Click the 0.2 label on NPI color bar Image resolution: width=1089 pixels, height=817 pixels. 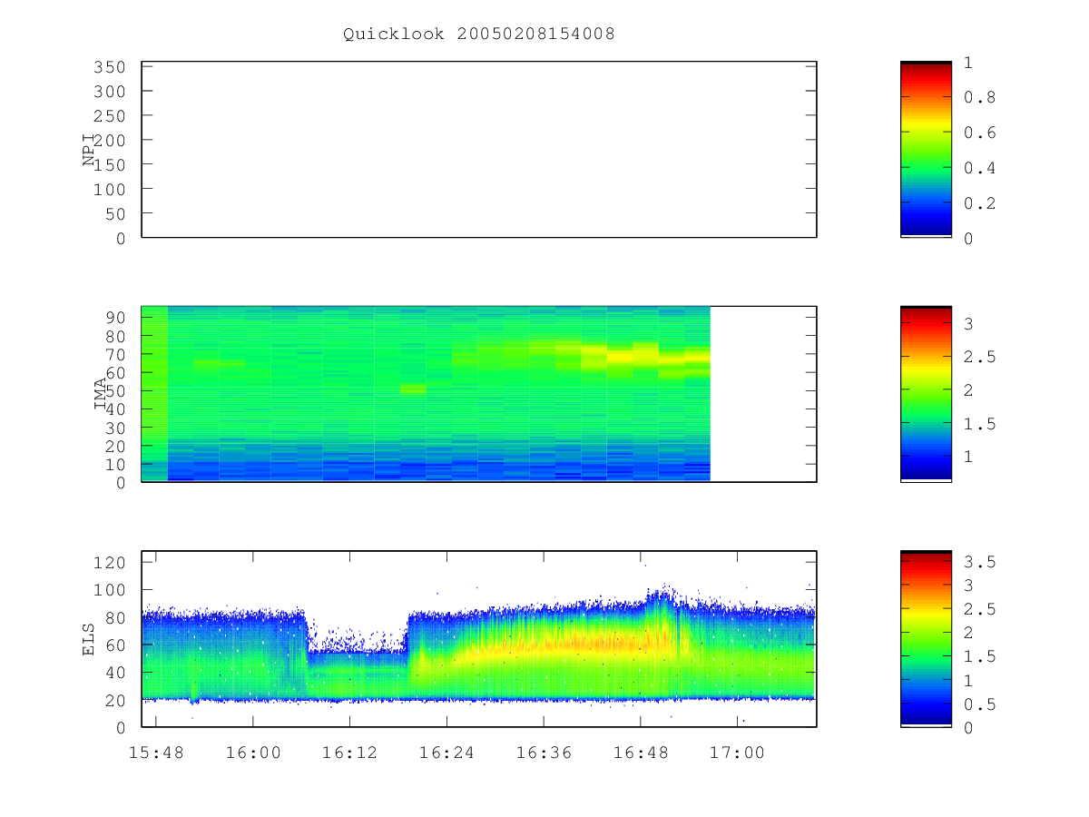(978, 203)
